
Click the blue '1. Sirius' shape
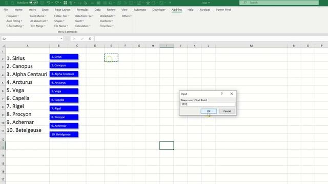64,57
